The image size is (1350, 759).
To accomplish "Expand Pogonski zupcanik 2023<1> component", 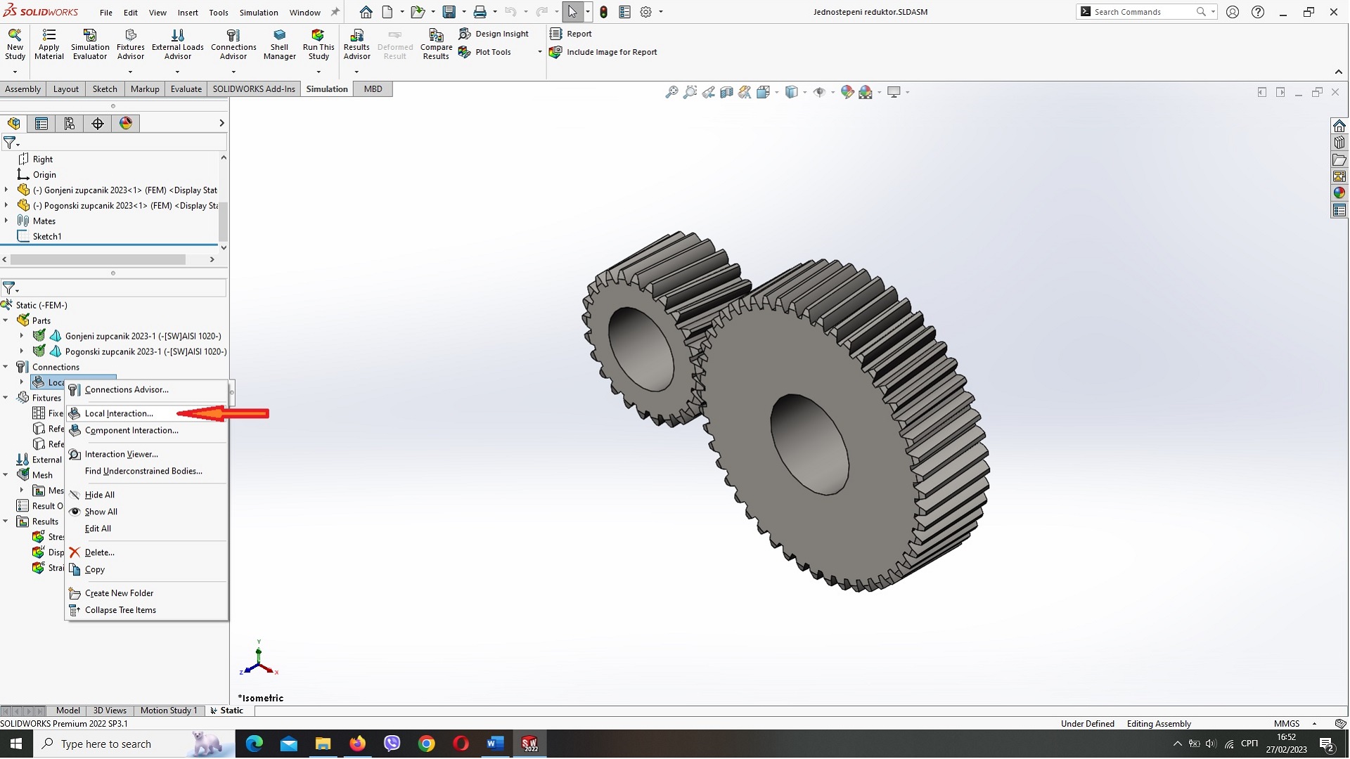I will (x=6, y=205).
